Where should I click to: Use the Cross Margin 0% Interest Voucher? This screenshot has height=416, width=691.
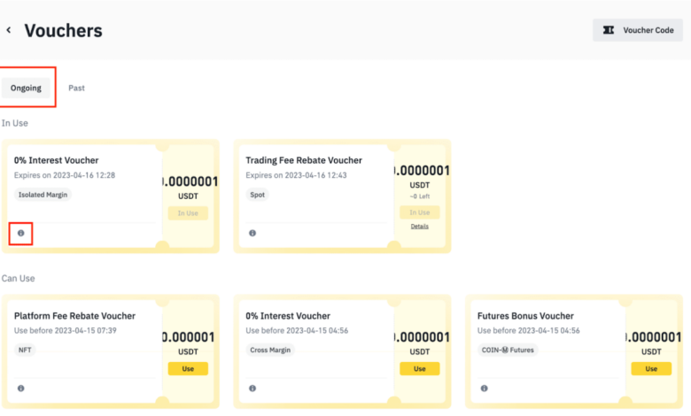[x=420, y=368]
